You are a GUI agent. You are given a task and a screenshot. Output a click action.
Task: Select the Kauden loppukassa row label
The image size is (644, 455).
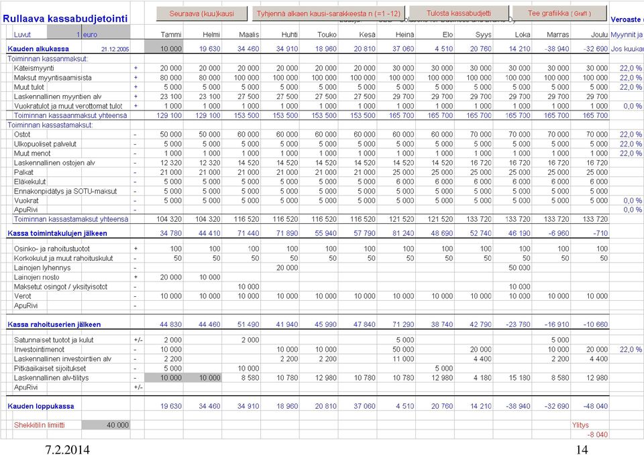coord(41,406)
